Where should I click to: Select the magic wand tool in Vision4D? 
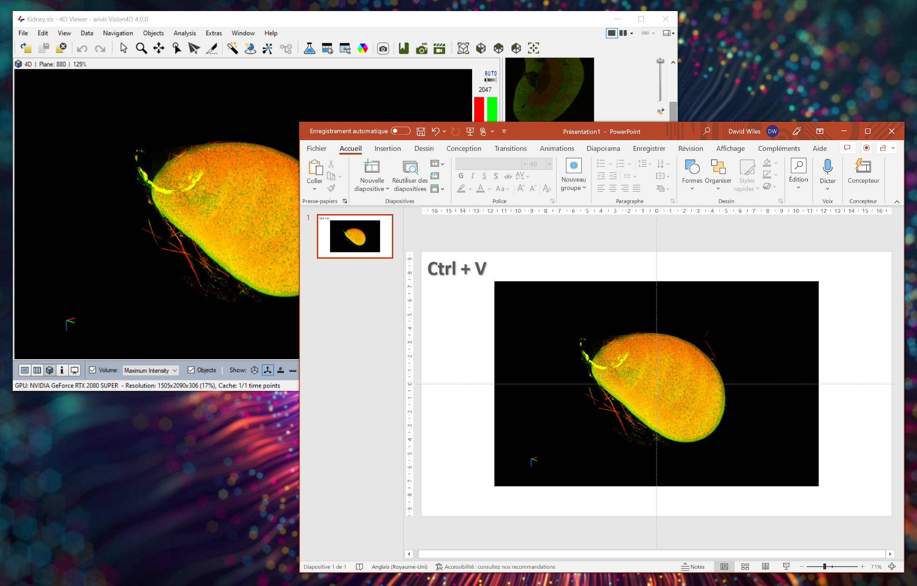pos(233,48)
